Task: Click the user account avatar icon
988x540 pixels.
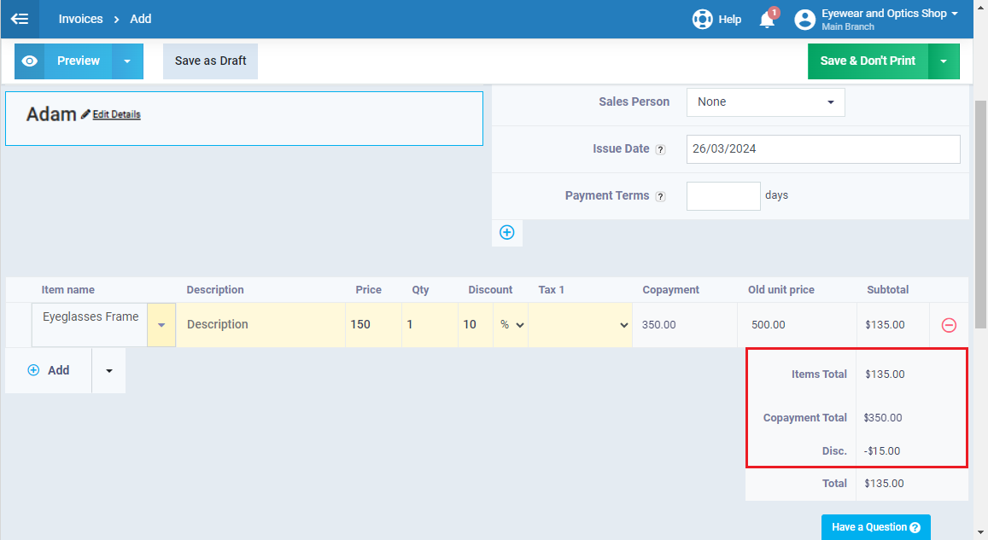Action: point(804,20)
